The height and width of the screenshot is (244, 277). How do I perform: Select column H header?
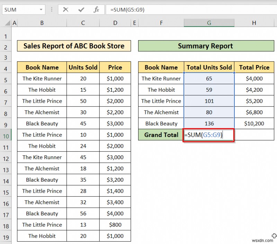254,22
